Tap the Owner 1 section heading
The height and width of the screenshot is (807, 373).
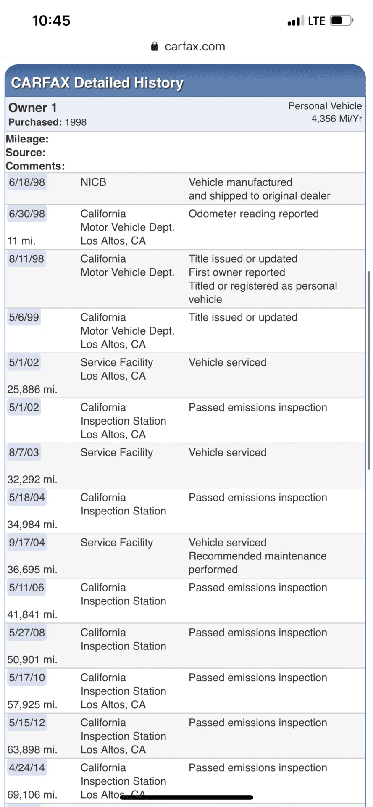point(33,108)
